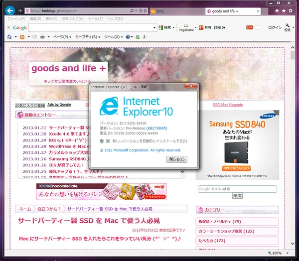Image resolution: width=299 pixels, height=261 pixels.
Task: Switch to the Bing tab
Action: tap(177, 11)
